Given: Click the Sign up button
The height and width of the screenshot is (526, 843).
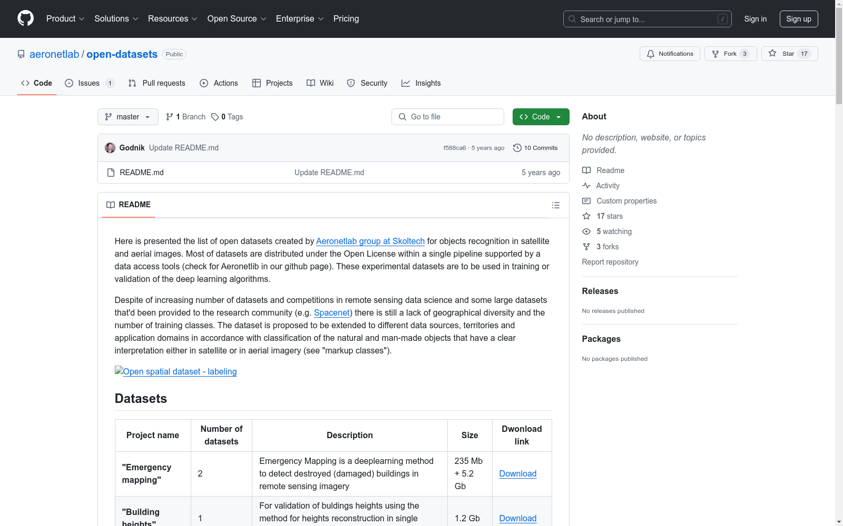Looking at the screenshot, I should coord(799,19).
